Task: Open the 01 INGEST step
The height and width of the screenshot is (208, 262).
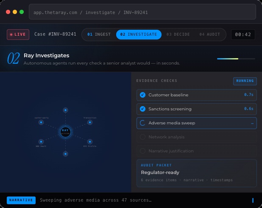Action: point(99,34)
